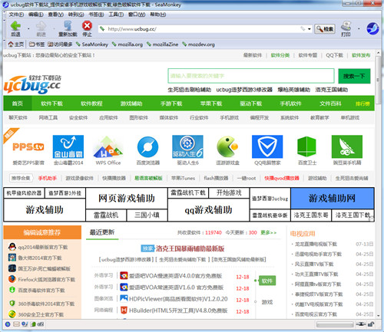Select the 软件下载 navigation tab
The width and height of the screenshot is (384, 332).
click(51, 104)
